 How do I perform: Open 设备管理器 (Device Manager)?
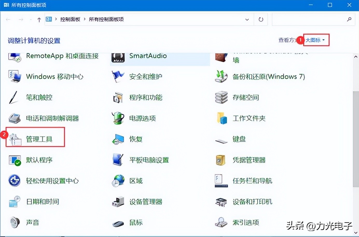tap(146, 201)
